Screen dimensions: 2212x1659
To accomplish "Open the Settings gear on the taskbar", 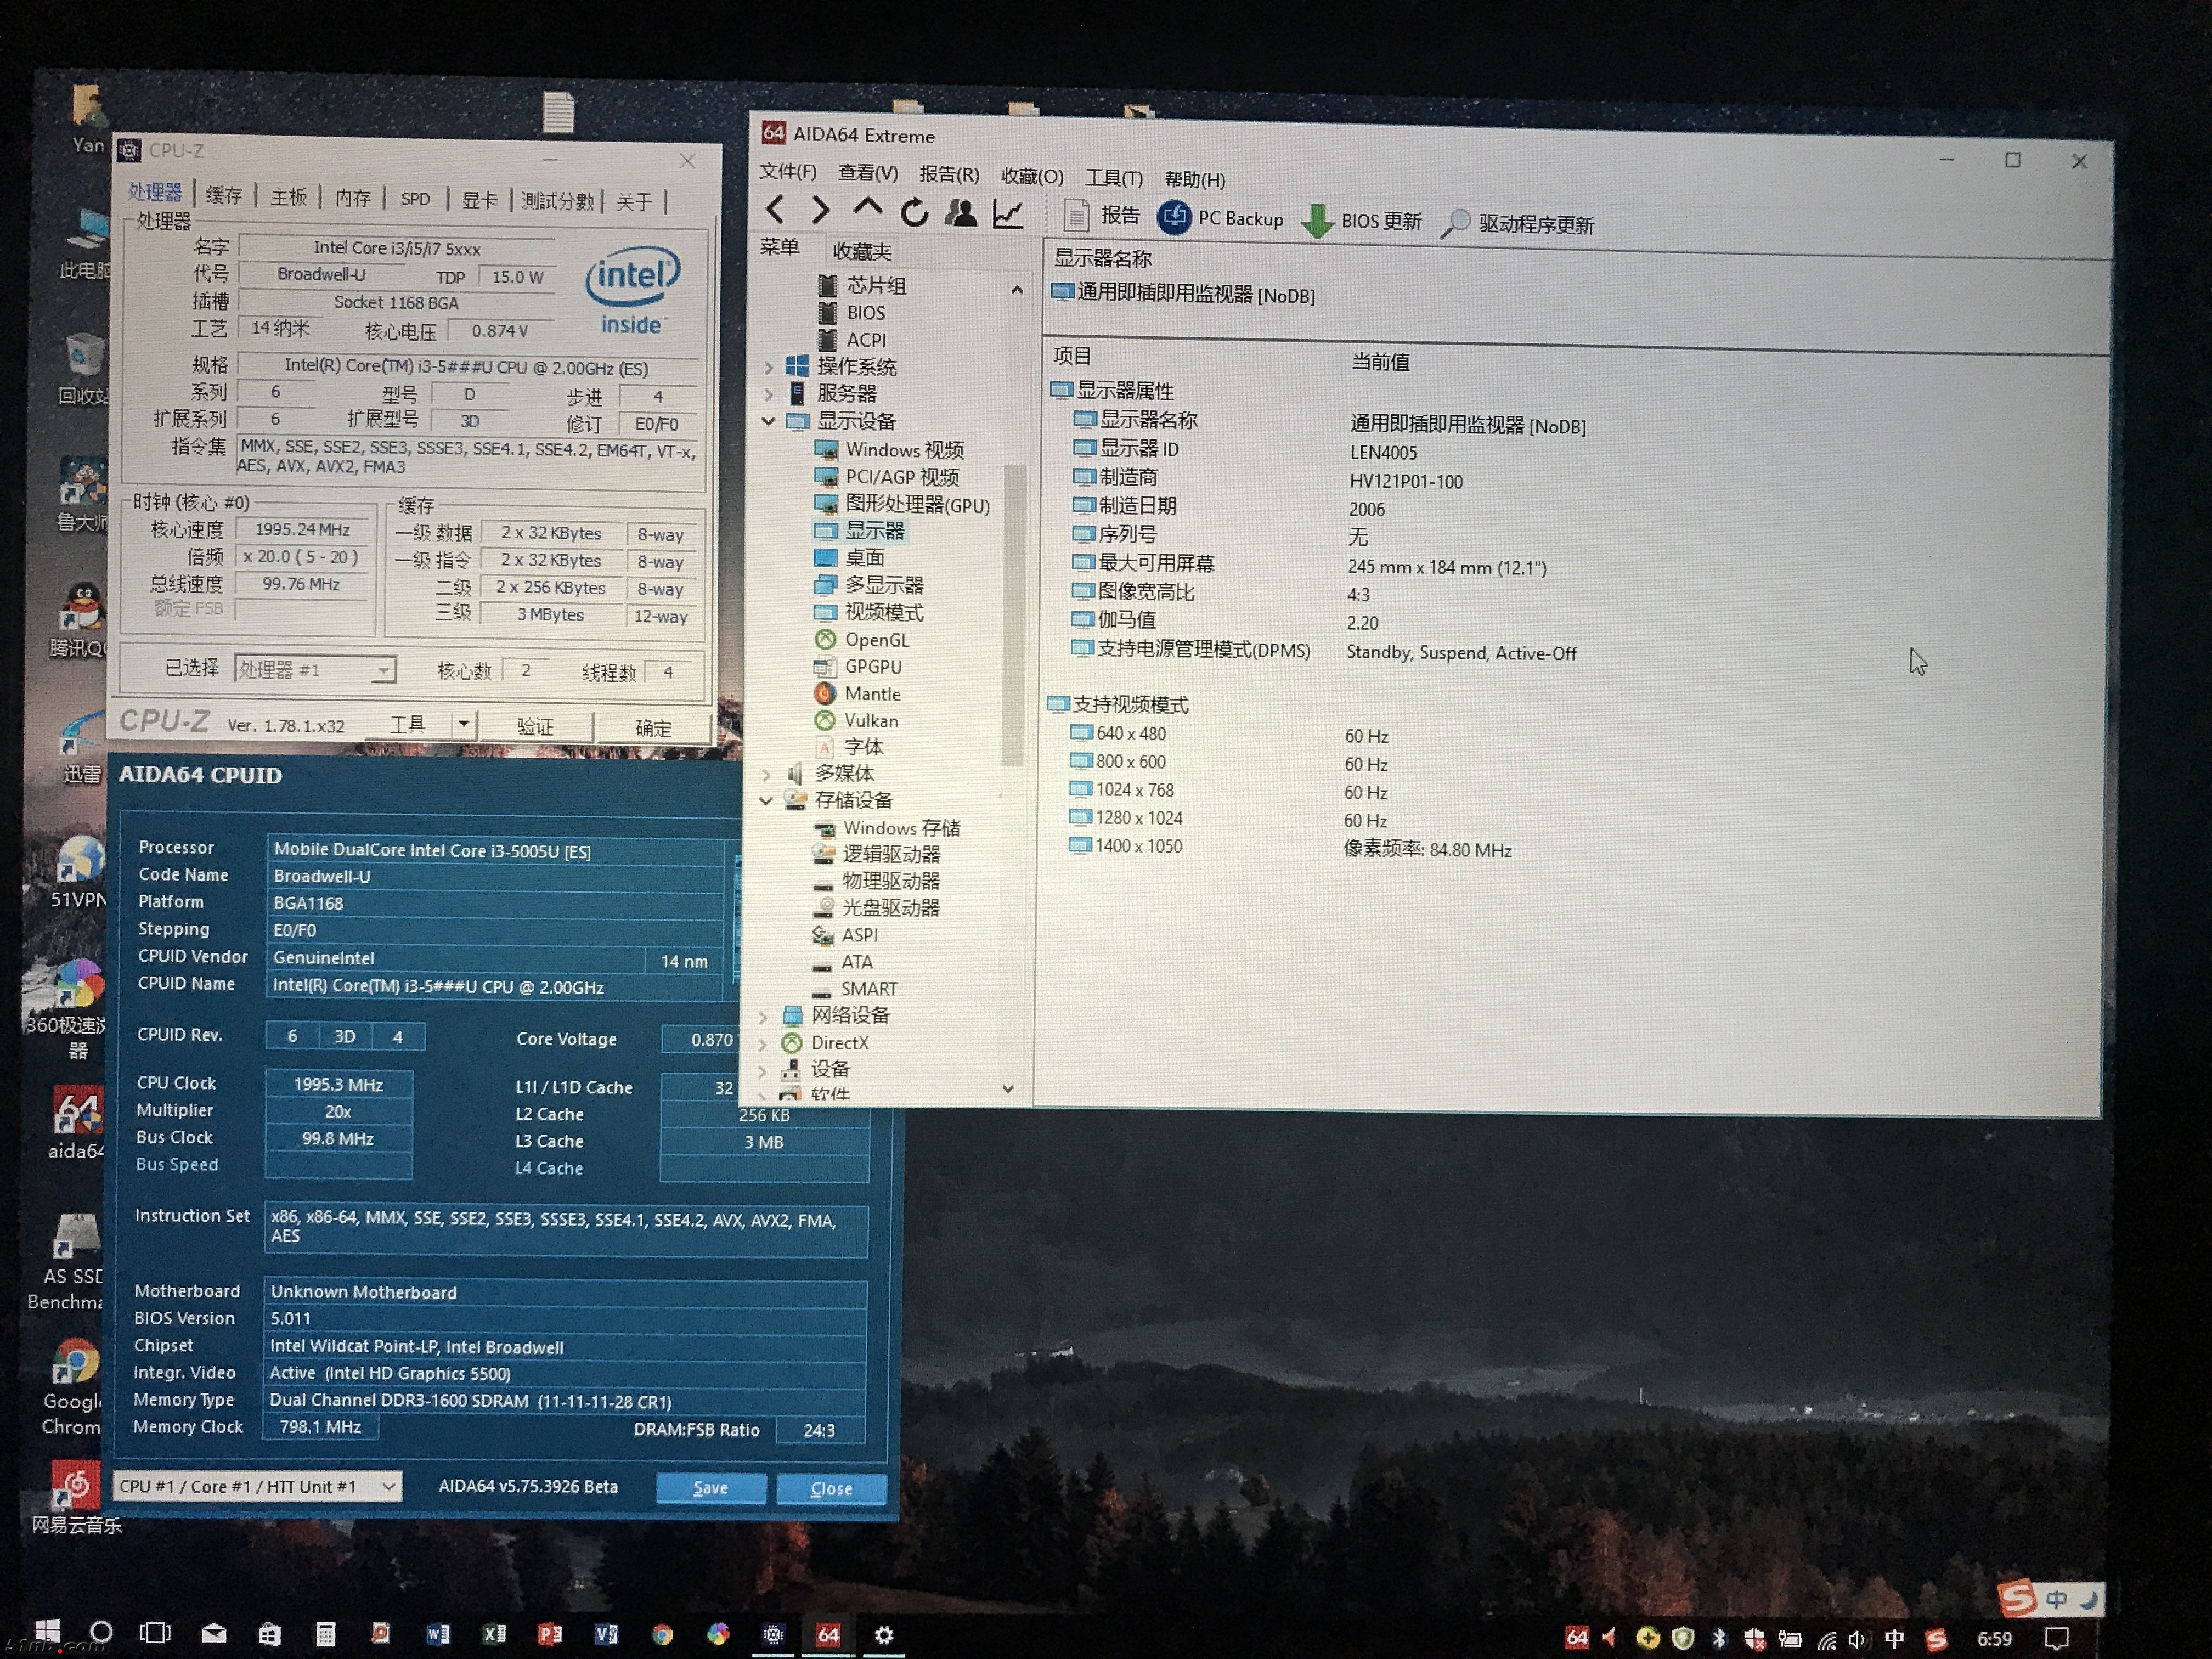I will 884,1635.
